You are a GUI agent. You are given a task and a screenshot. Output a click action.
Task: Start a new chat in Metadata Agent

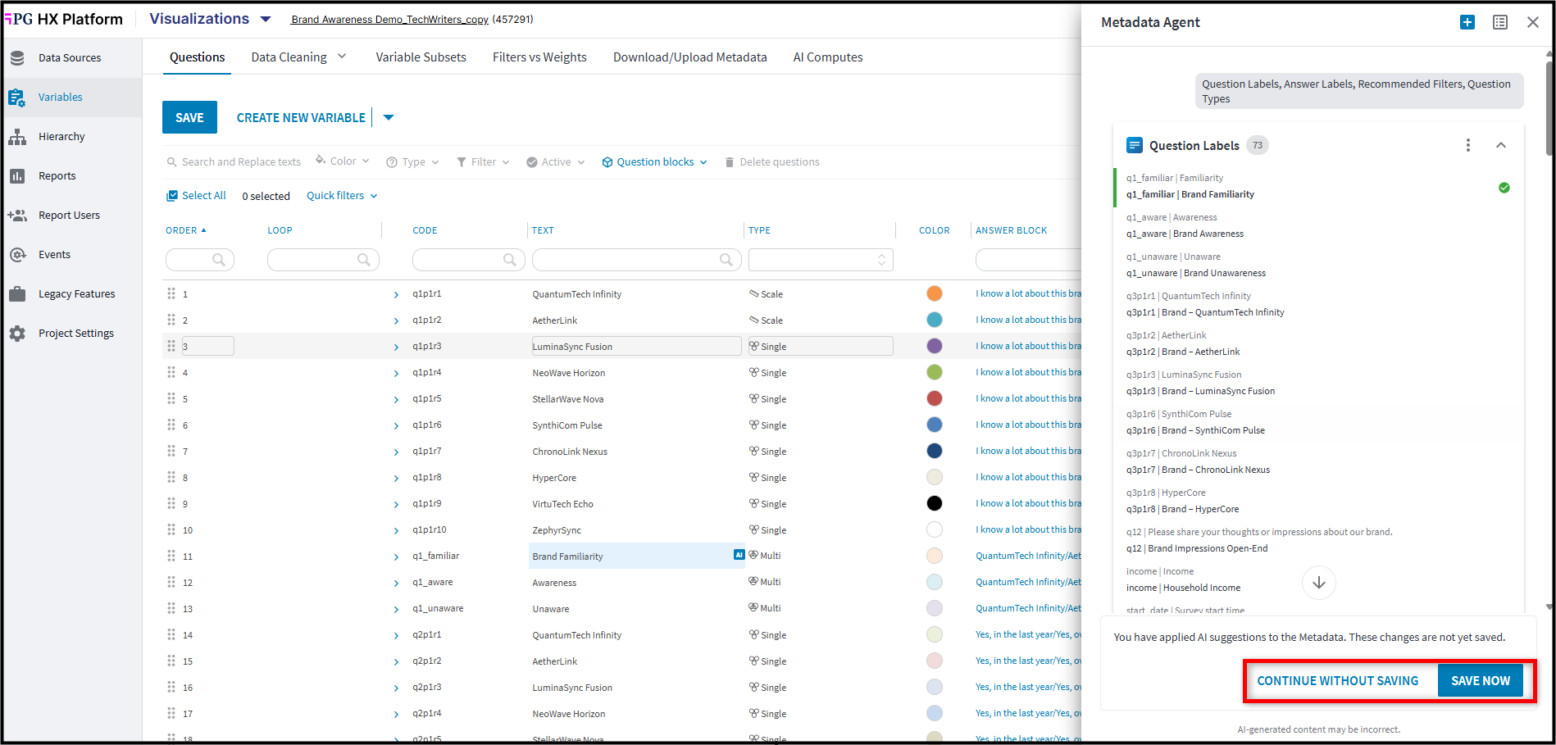(1467, 23)
